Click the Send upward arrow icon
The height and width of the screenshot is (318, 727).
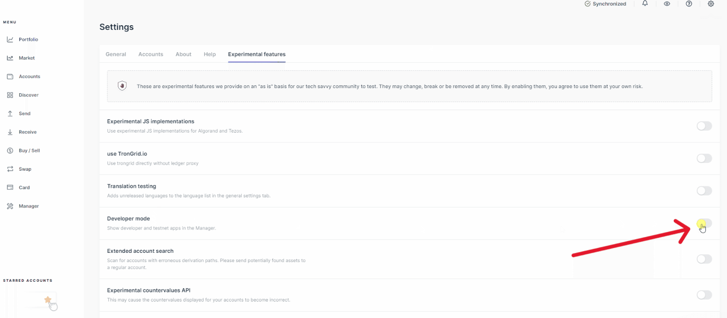click(10, 114)
